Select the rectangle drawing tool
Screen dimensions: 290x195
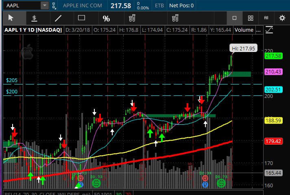(82, 18)
